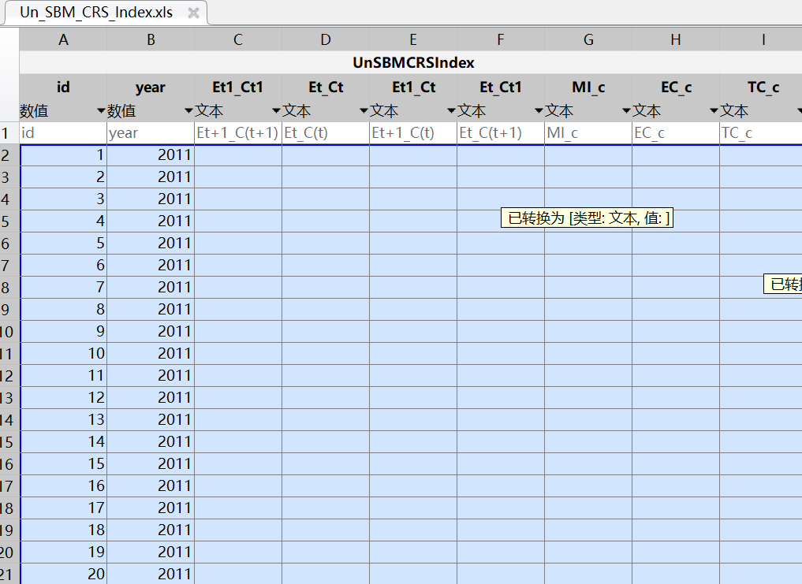Open the type dropdown under Et_Ct1
The image size is (802, 584).
click(x=538, y=110)
